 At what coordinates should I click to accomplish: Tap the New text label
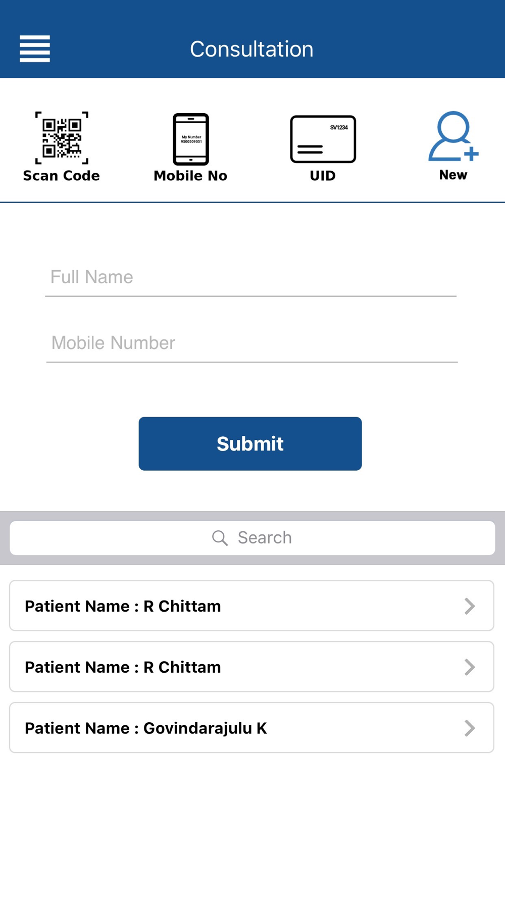pos(453,175)
